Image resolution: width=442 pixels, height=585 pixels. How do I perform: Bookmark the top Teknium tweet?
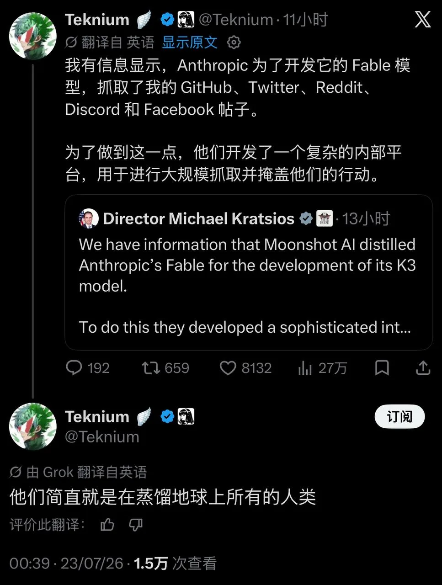[382, 367]
